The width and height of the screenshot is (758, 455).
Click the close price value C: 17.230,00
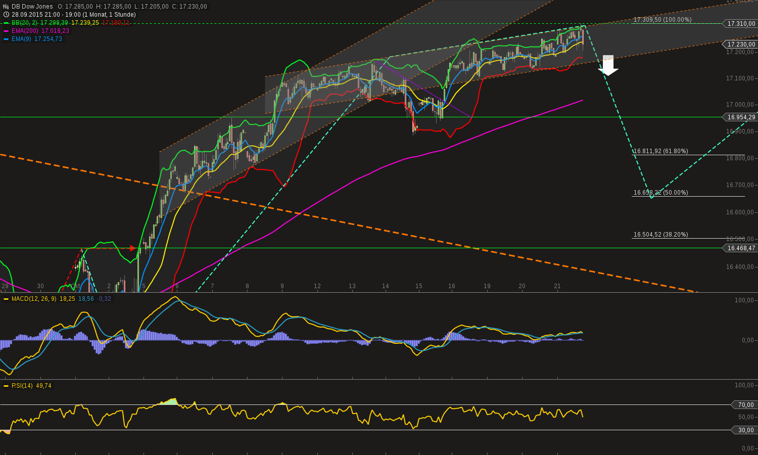(x=189, y=7)
